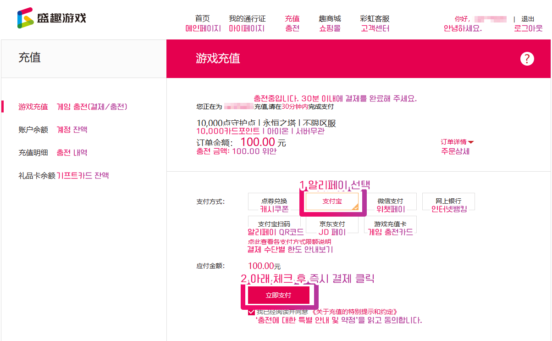Select 支付宝 Alipay payment method

click(x=332, y=201)
